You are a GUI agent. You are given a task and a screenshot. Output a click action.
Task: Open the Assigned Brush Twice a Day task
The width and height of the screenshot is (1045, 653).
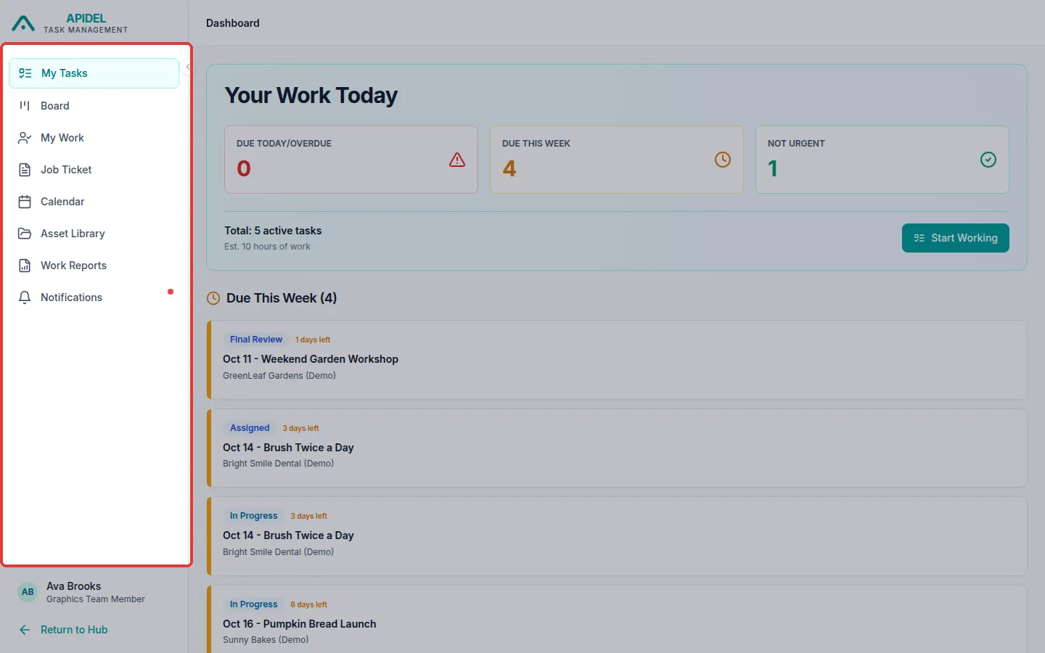click(617, 448)
